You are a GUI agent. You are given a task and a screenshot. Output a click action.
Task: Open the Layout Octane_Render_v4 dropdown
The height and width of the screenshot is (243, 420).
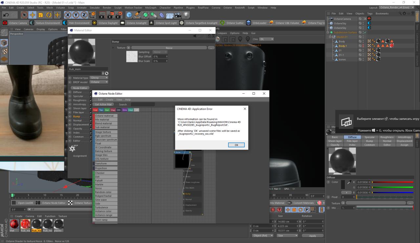click(x=397, y=8)
